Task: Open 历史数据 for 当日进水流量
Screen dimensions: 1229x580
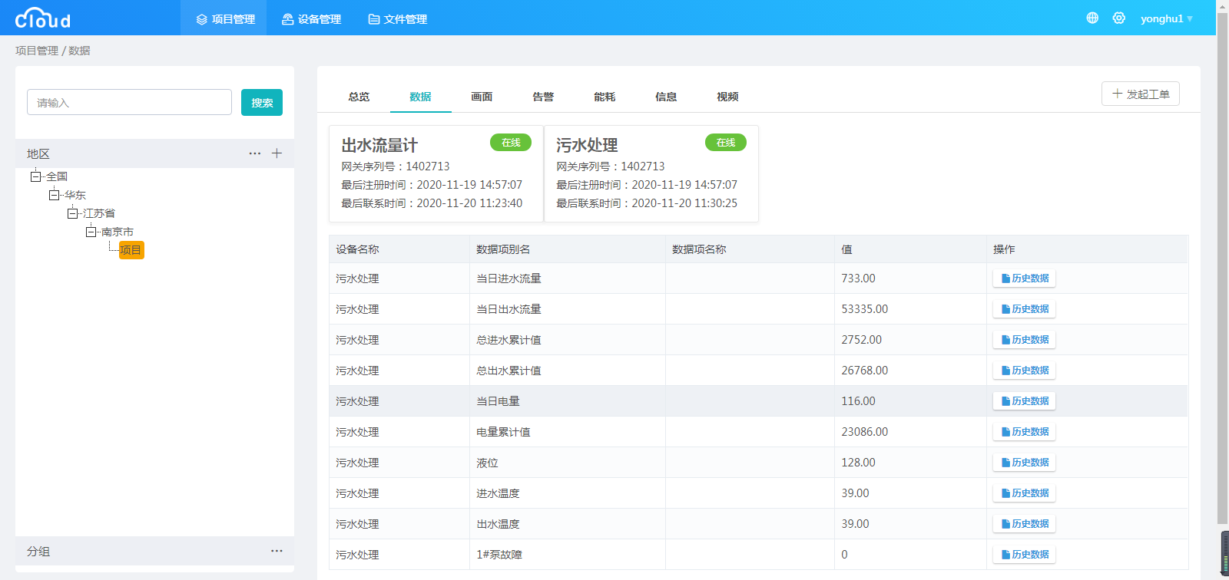Action: (x=1025, y=278)
